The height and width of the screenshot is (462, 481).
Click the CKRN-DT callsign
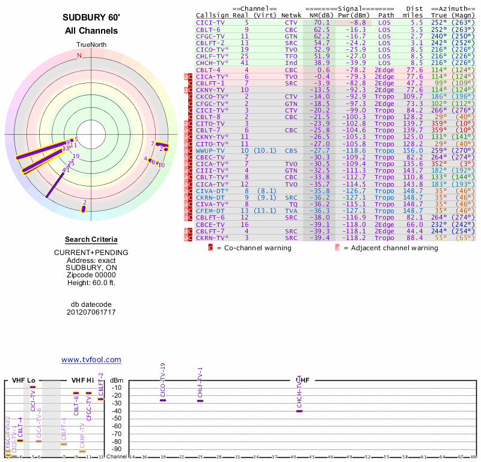tap(210, 198)
